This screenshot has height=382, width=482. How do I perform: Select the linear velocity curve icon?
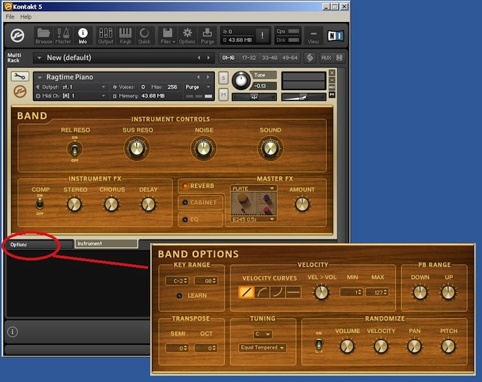pyautogui.click(x=247, y=293)
